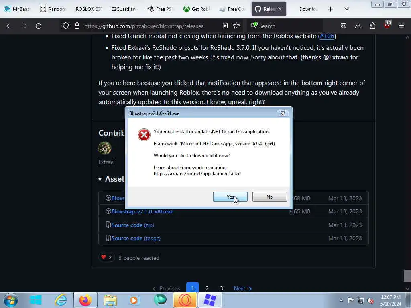
Task: Close the current Releases tab
Action: 280,9
